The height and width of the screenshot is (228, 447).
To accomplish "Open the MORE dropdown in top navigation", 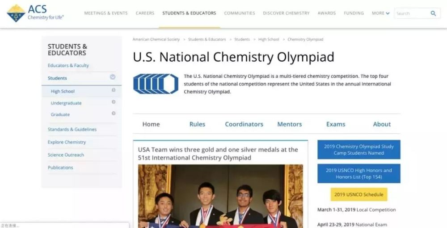I will [380, 13].
